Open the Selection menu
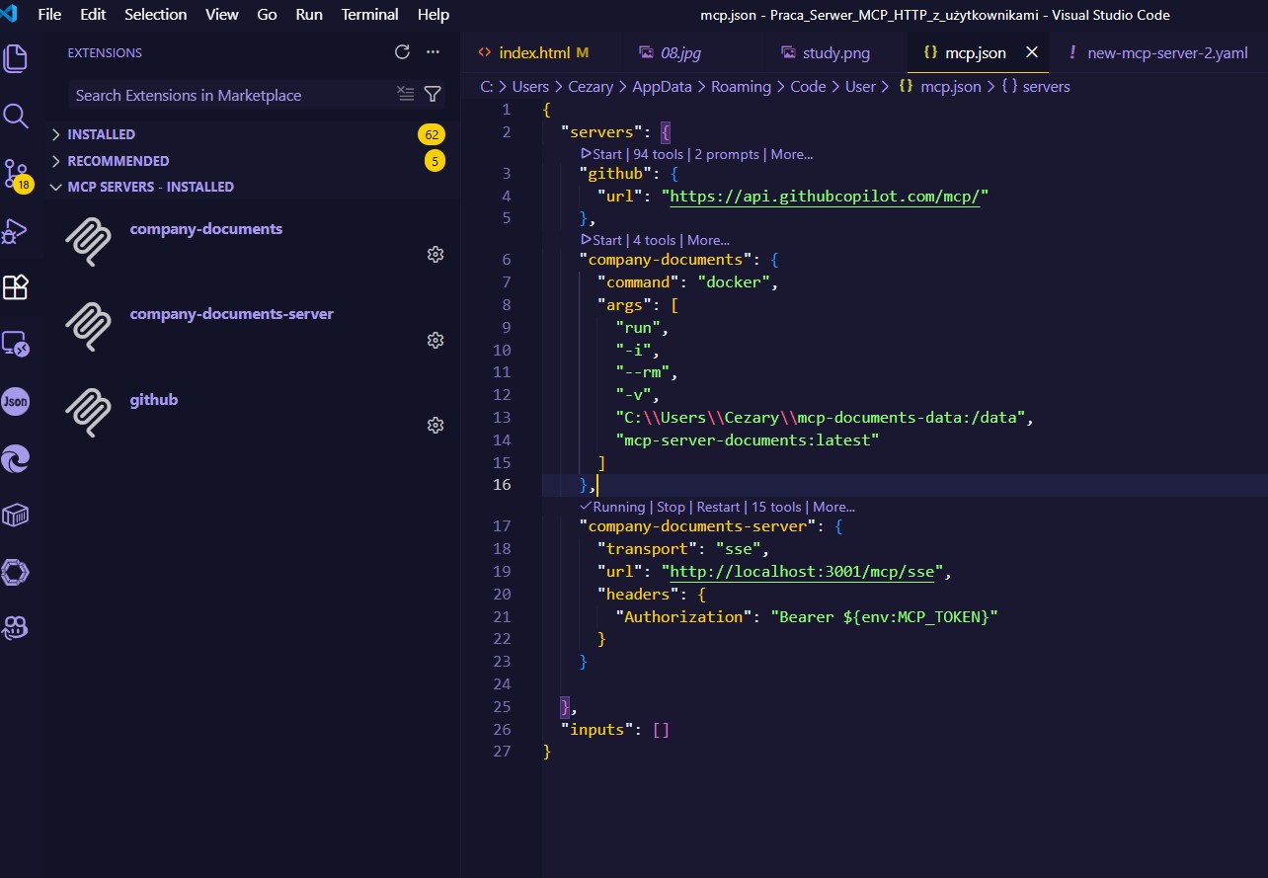Image resolution: width=1268 pixels, height=878 pixels. [x=156, y=15]
